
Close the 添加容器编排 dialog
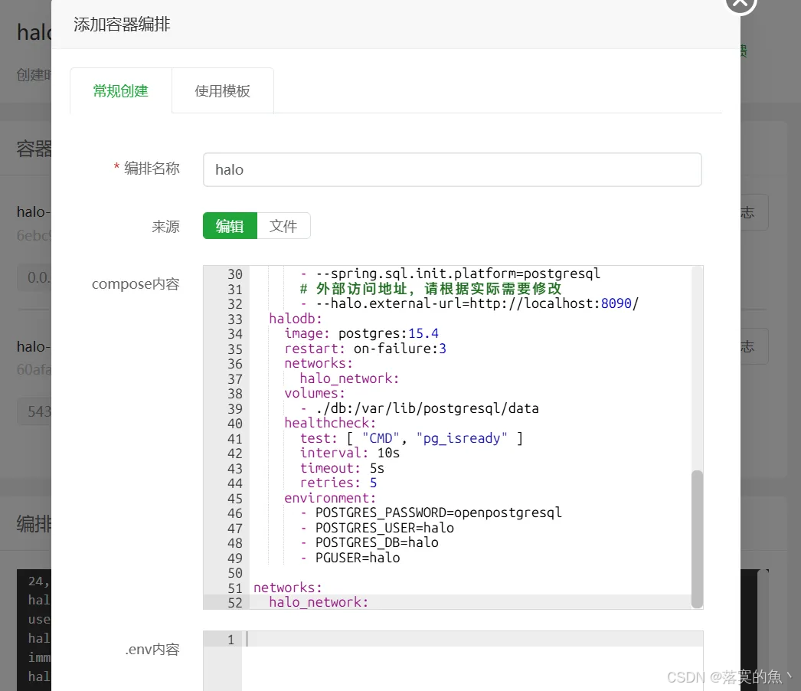pyautogui.click(x=741, y=2)
